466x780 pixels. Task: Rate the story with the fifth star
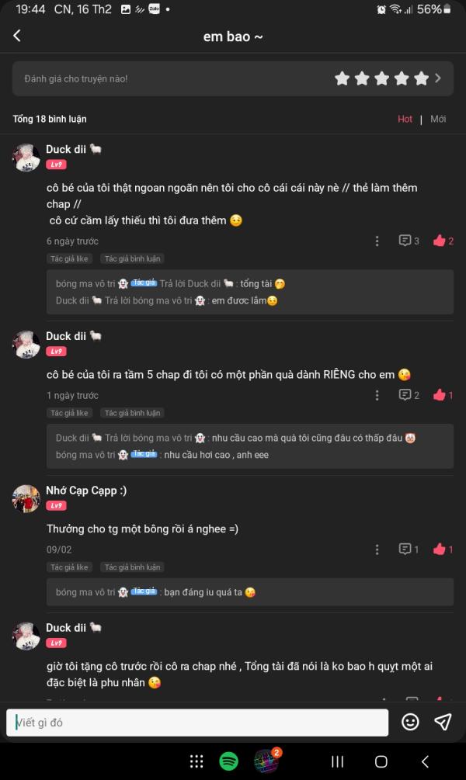click(421, 78)
